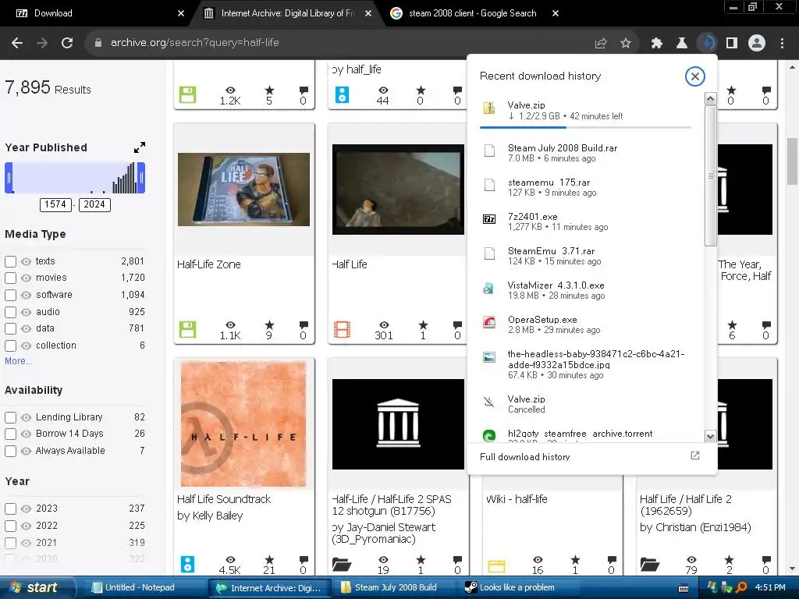Check the data media type checkbox
Image resolution: width=799 pixels, height=599 pixels.
point(10,328)
